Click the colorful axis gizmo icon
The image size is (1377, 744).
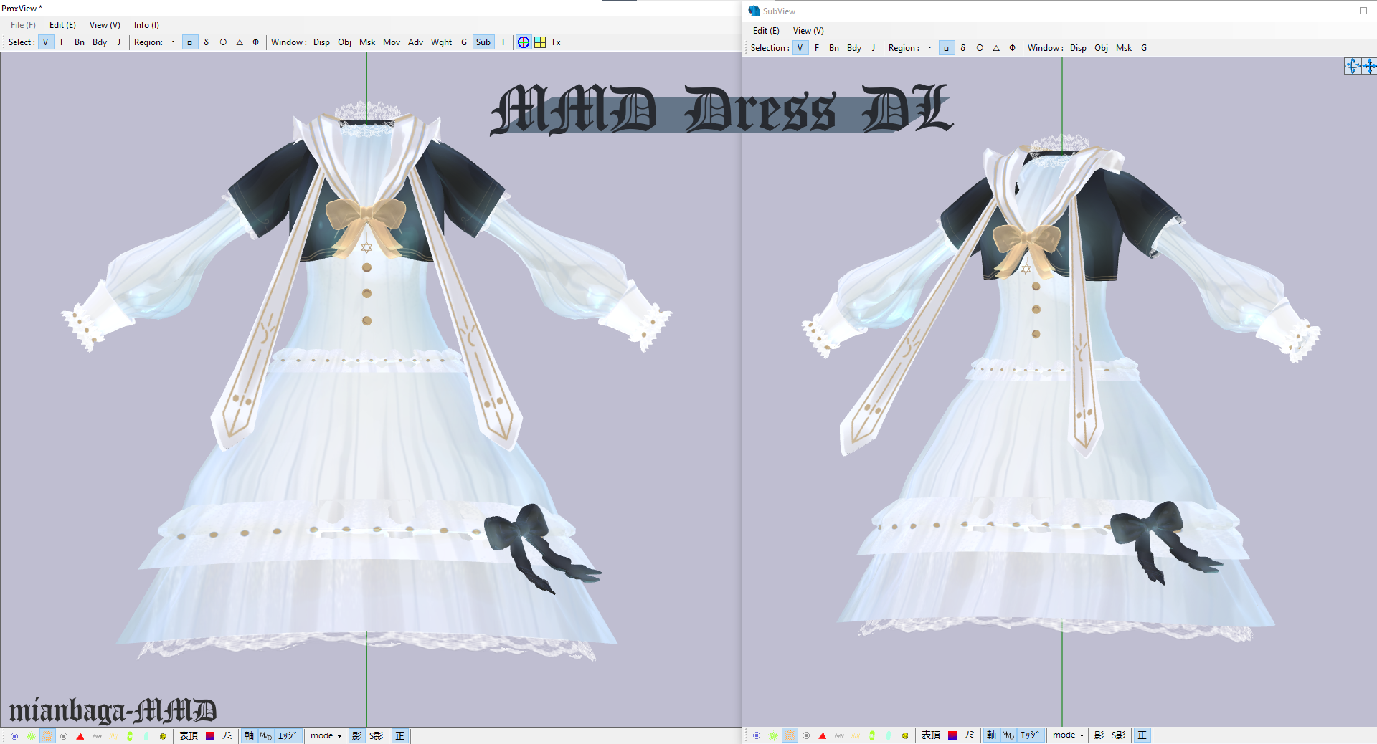click(524, 42)
